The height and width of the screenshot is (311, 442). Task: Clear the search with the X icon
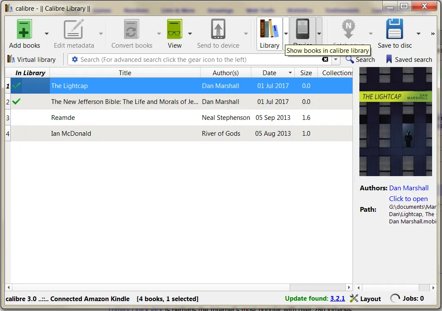325,59
